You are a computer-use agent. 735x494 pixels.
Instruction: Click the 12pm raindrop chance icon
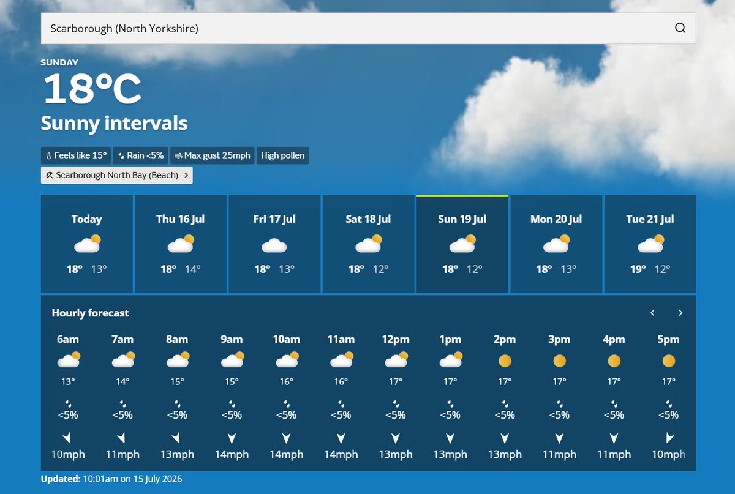point(396,404)
